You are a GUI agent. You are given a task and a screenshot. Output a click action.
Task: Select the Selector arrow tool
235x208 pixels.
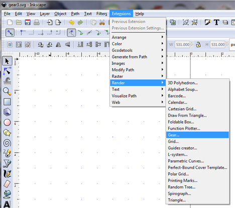click(x=7, y=61)
